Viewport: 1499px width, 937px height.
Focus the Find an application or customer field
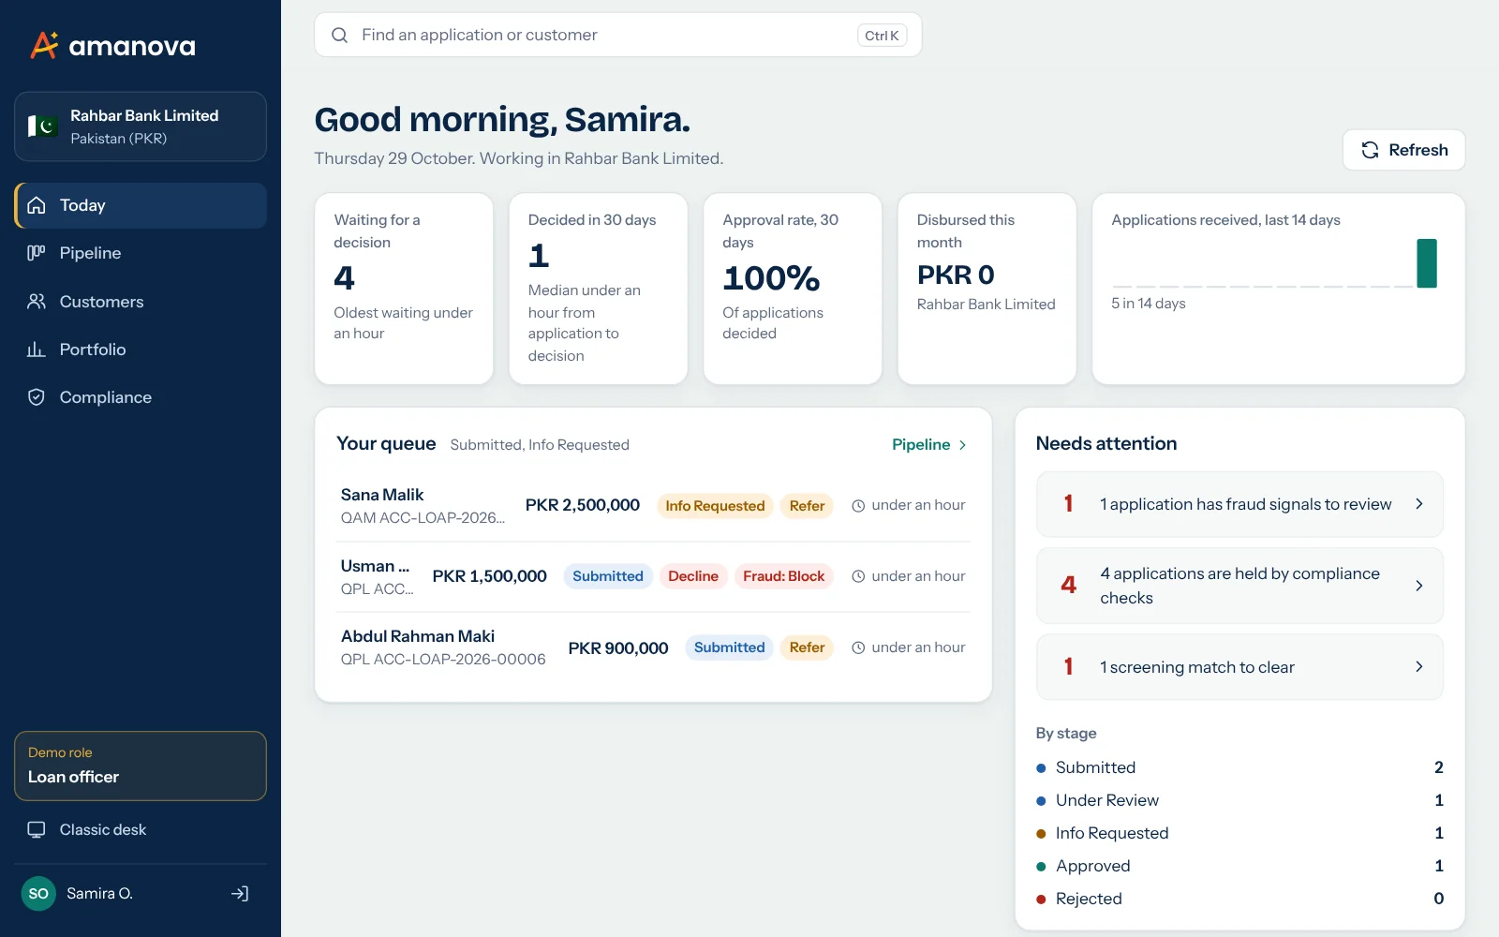coord(618,35)
